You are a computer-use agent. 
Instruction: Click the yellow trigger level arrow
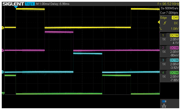(159, 22)
